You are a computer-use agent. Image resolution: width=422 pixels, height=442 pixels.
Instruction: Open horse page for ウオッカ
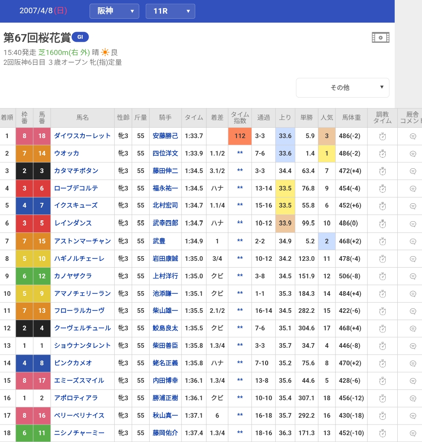(x=66, y=153)
